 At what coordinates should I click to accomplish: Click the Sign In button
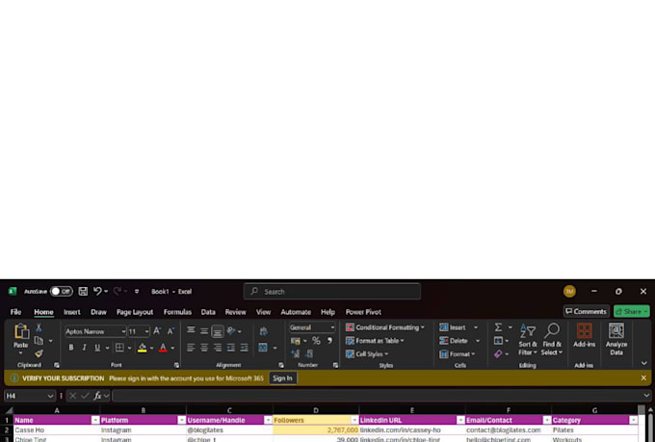pyautogui.click(x=283, y=378)
